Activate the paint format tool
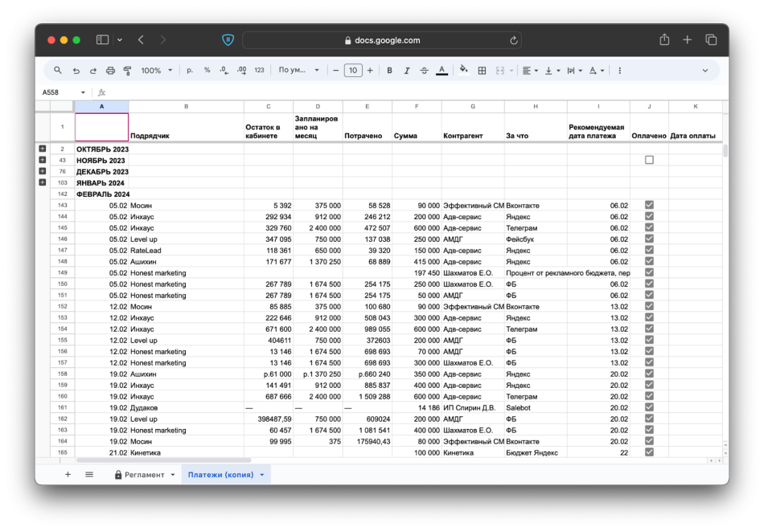 click(128, 71)
